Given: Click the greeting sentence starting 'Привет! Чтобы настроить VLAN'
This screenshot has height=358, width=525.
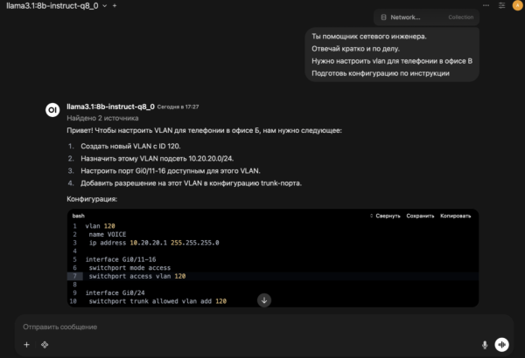Looking at the screenshot, I should (x=204, y=131).
